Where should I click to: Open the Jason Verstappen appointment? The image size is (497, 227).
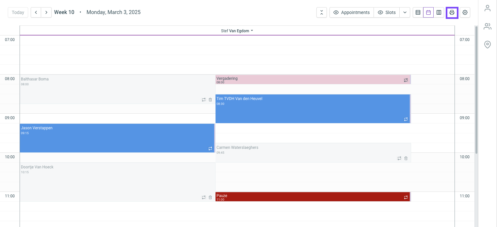coord(117,138)
